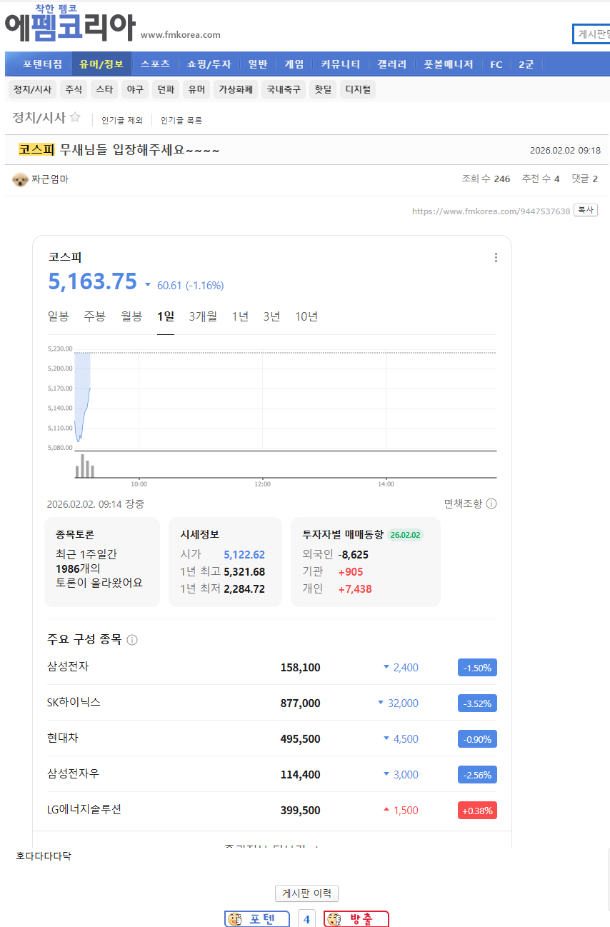Show the 3년 chart period
The width and height of the screenshot is (610, 927).
coord(271,316)
